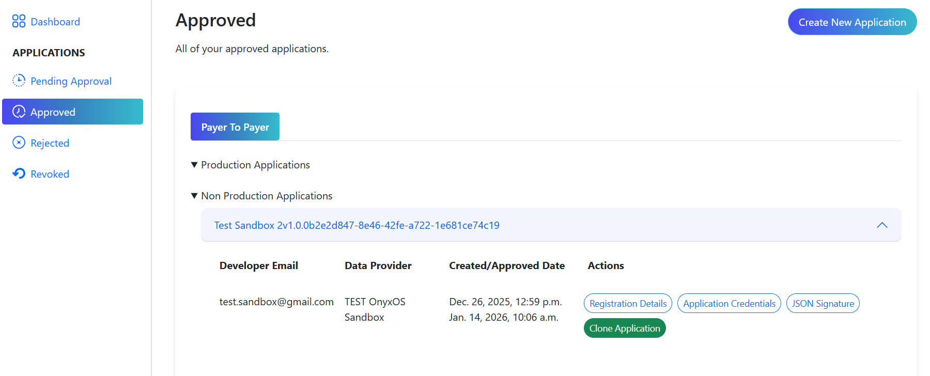Select the Approved sidebar label
The width and height of the screenshot is (930, 376).
[53, 112]
